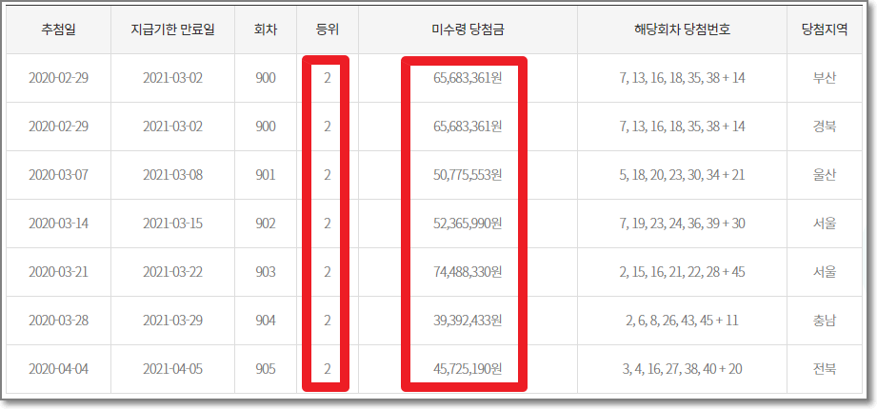
Task: Click round number 905
Action: pos(265,369)
